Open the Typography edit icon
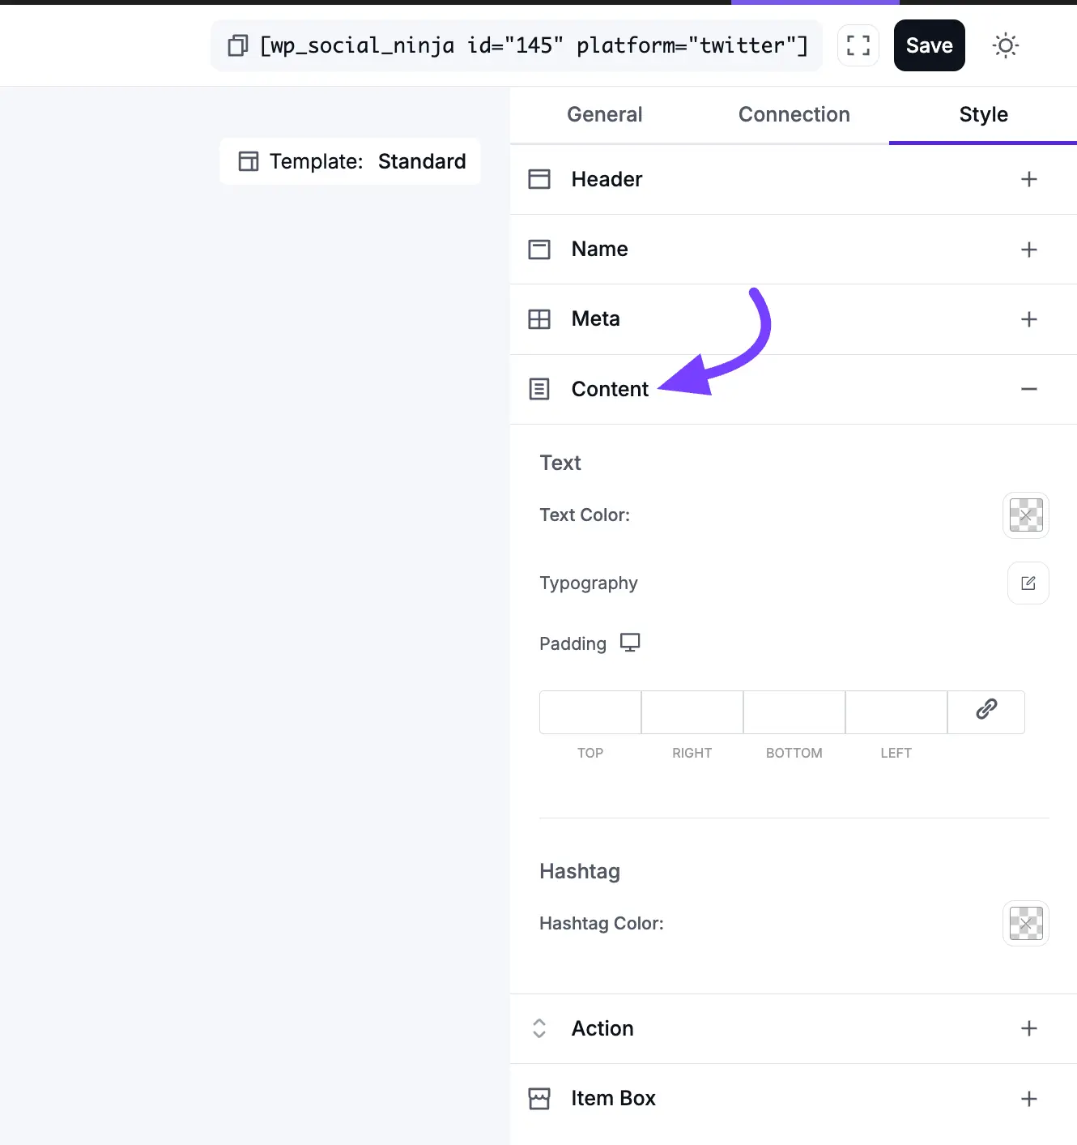 (x=1028, y=583)
